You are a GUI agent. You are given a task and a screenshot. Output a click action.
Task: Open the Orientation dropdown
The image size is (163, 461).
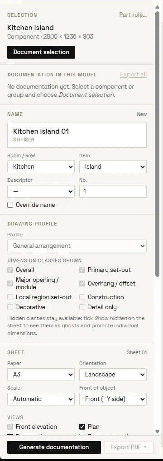click(x=113, y=375)
